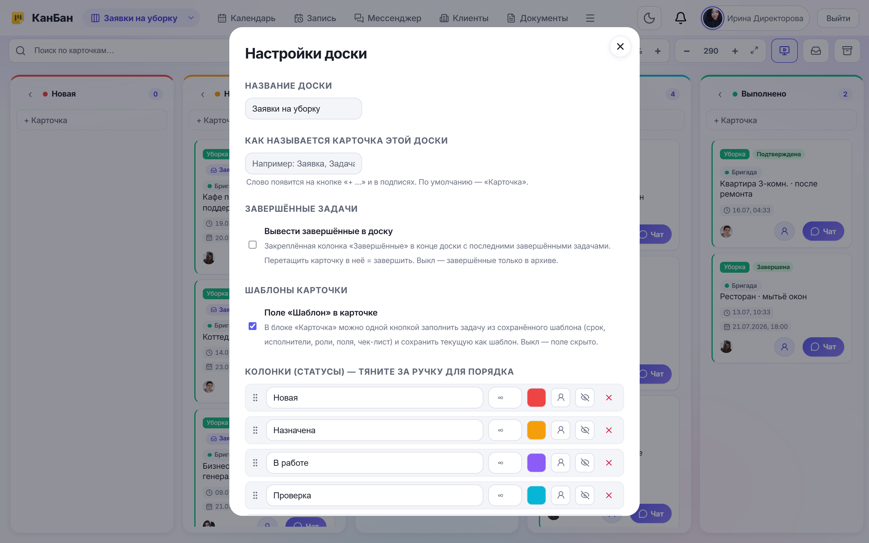The image size is (869, 543).
Task: Open Мессенджер in top navigation
Action: [x=388, y=18]
